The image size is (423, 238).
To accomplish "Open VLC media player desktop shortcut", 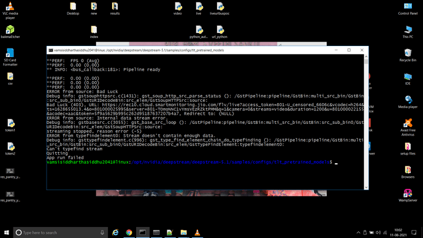I will click(10, 10).
